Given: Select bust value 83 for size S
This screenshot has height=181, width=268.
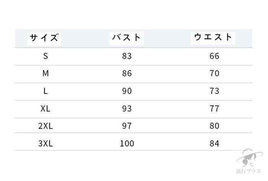Looking at the screenshot, I should click(x=127, y=56).
